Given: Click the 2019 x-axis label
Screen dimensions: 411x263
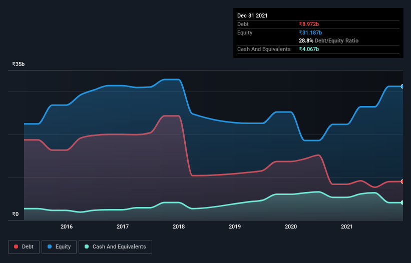Looking at the screenshot, I should click(235, 226).
